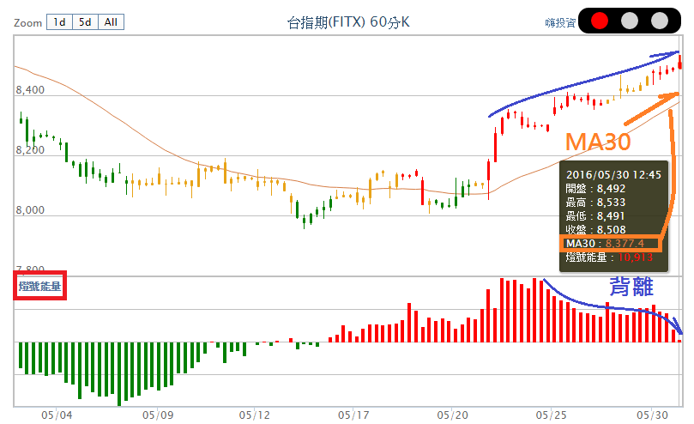Viewport: 694px width, 424px height.
Task: Click the tooltip date 2016/05/30 12:45
Action: [613, 173]
